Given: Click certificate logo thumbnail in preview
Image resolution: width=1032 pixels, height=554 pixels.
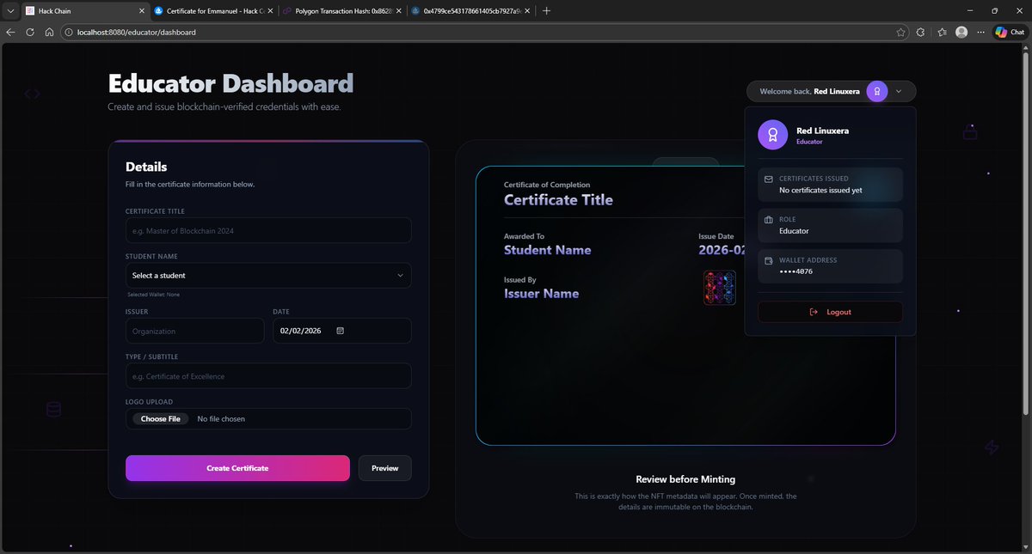Looking at the screenshot, I should [720, 288].
